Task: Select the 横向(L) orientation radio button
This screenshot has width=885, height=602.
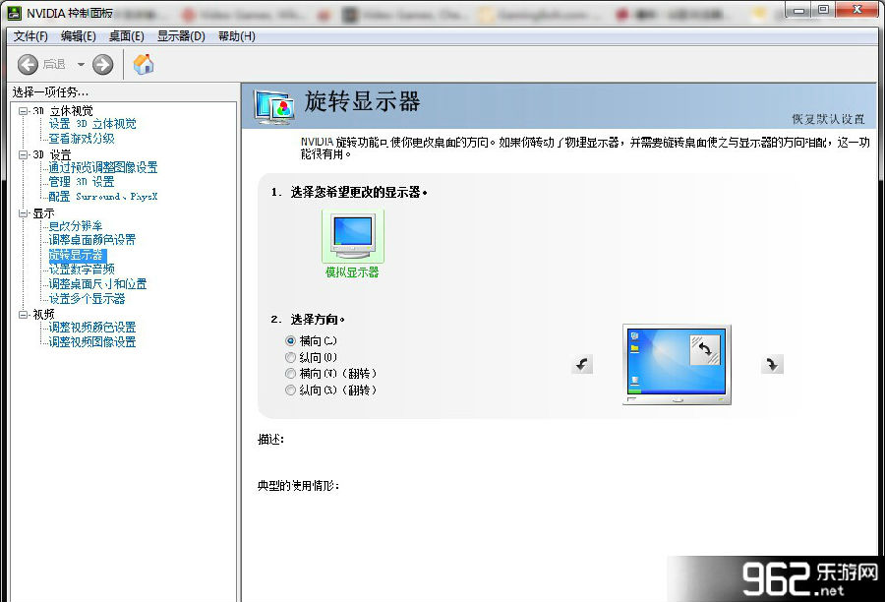Action: tap(290, 340)
